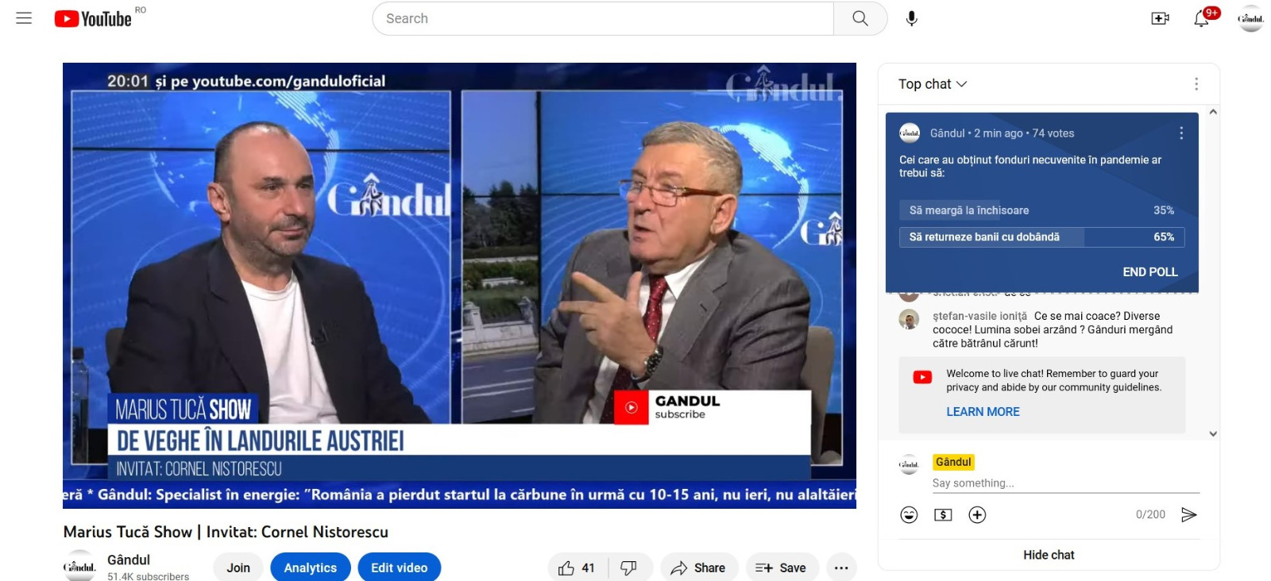Expand the Top chat dropdown
Image resolution: width=1271 pixels, height=581 pixels.
933,84
